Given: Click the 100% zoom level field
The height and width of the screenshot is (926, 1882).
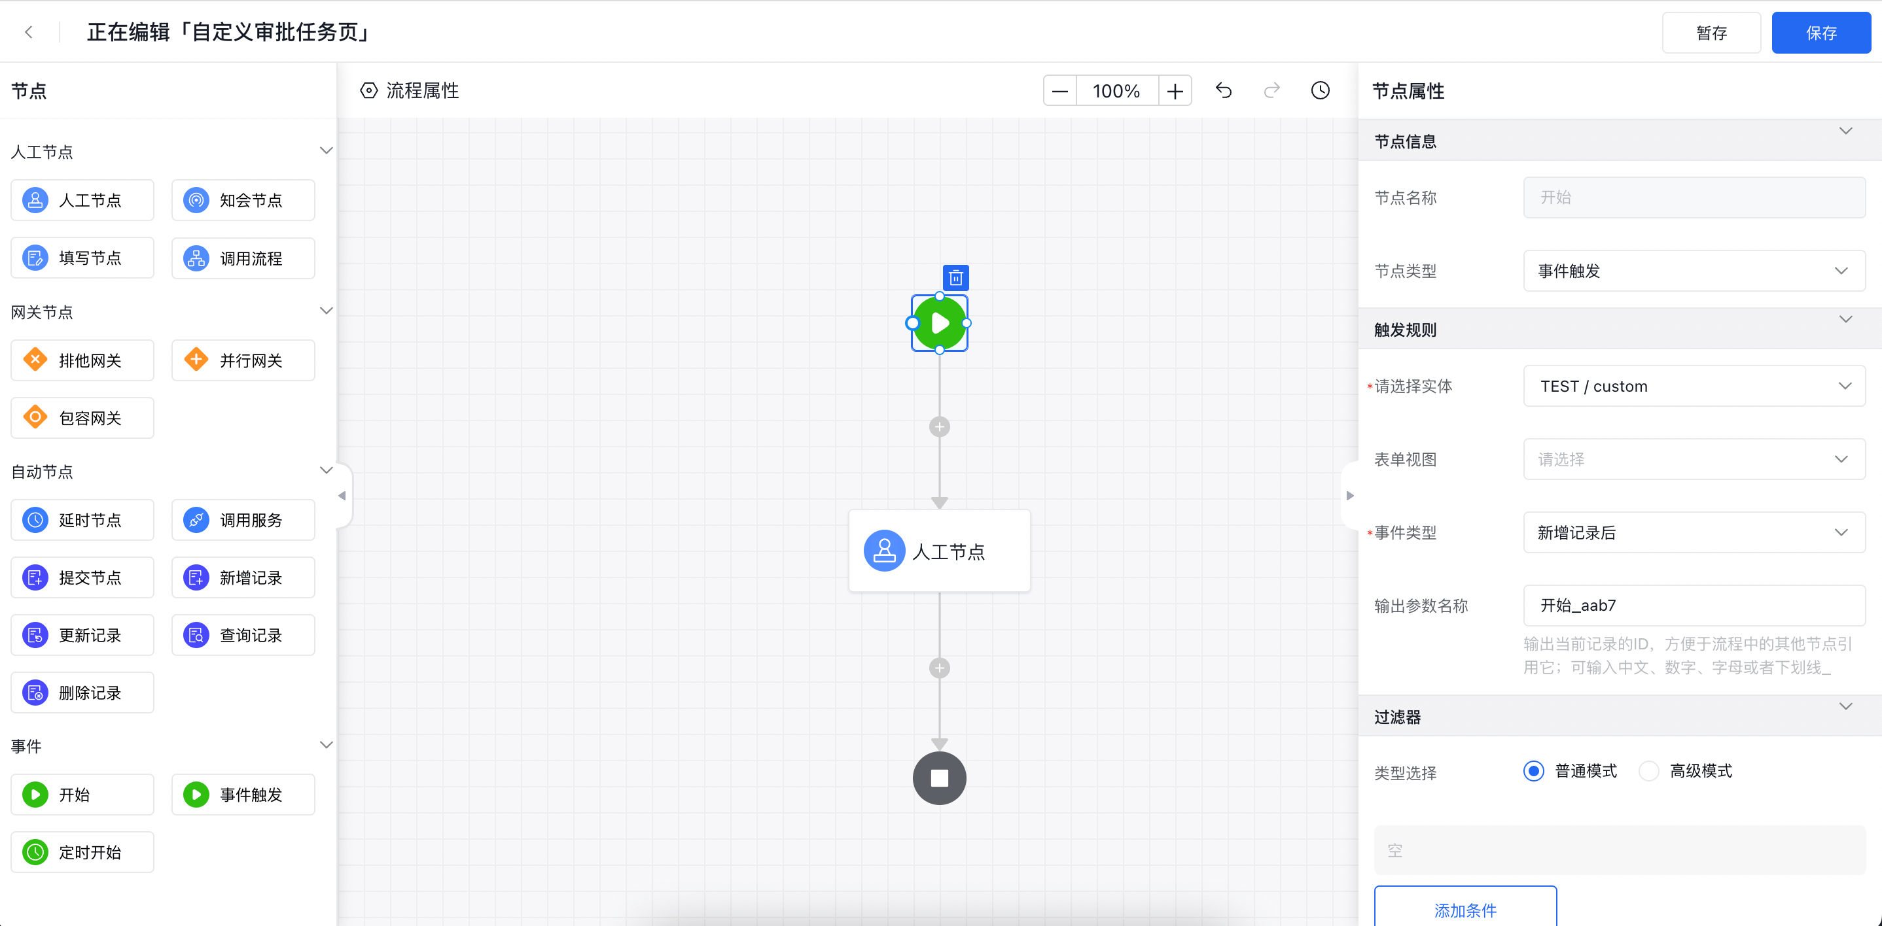Looking at the screenshot, I should point(1117,90).
